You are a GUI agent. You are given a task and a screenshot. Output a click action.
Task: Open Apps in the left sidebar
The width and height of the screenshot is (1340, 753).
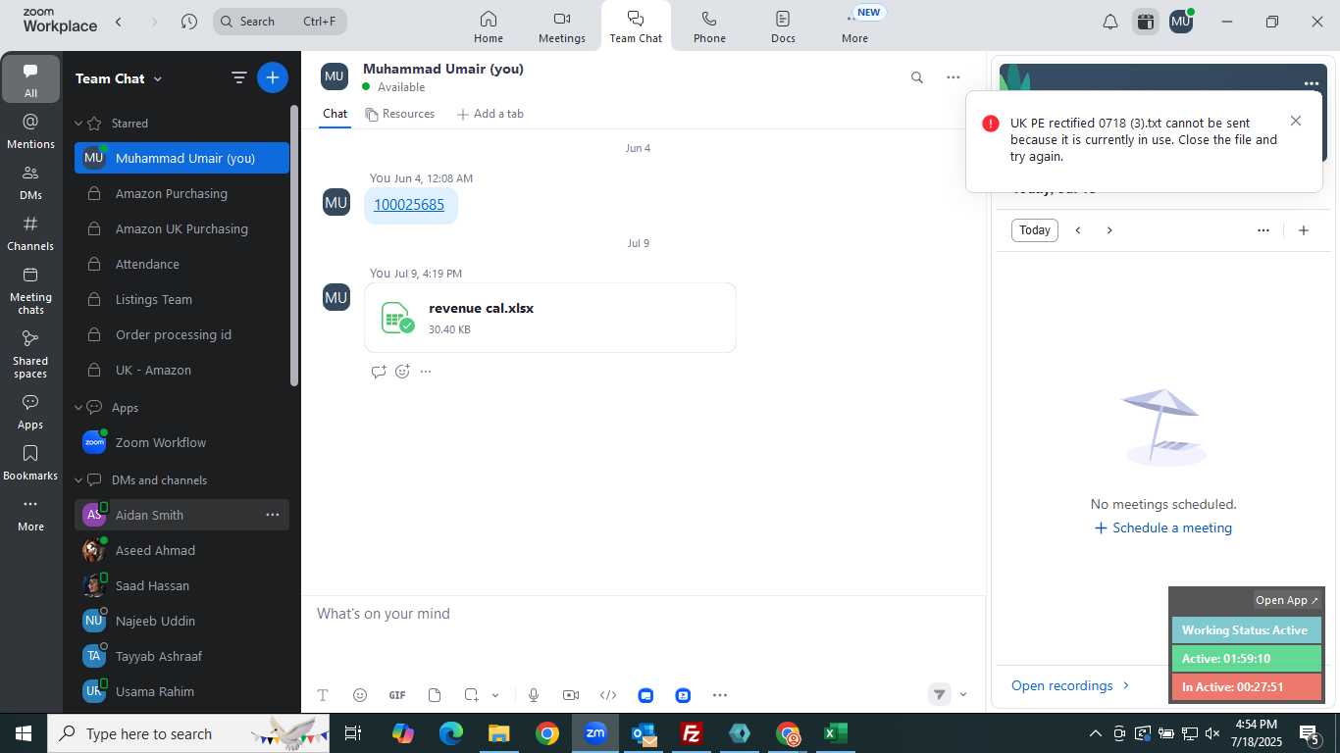coord(30,412)
